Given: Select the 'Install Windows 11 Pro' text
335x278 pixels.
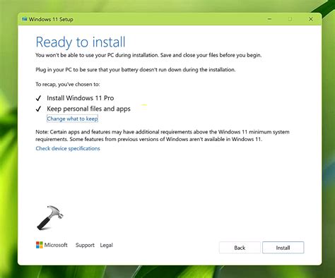Looking at the screenshot, I should (x=81, y=98).
